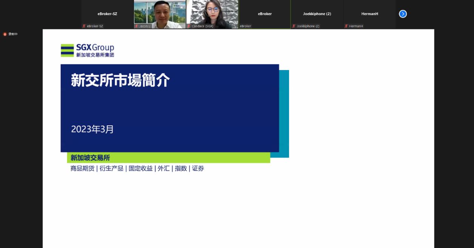Click the red recording indicator dot

tap(5, 34)
